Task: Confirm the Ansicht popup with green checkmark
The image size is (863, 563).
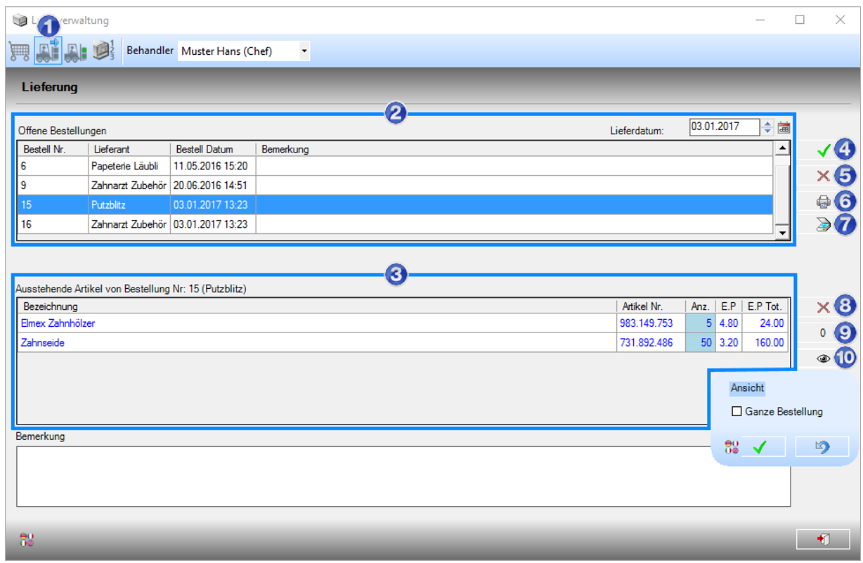Action: [x=759, y=447]
